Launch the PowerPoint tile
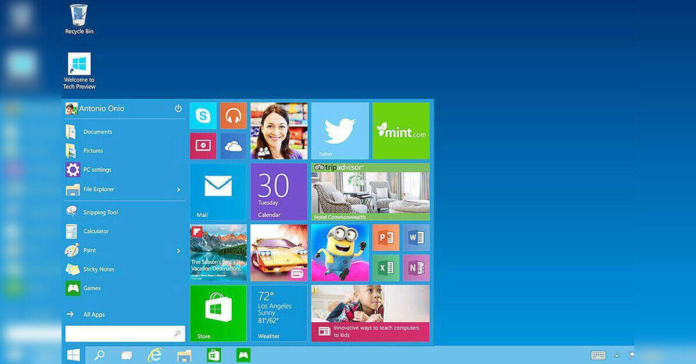 pos(386,237)
